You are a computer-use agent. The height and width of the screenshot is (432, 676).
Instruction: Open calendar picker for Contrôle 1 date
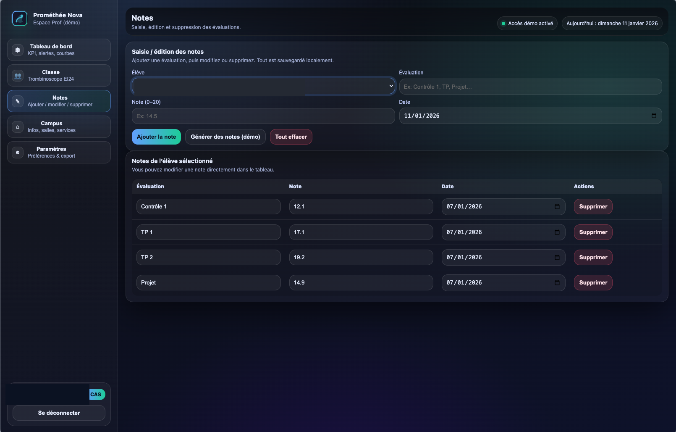tap(557, 207)
